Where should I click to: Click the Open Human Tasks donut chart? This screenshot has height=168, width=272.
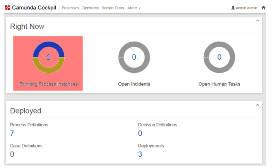click(219, 57)
